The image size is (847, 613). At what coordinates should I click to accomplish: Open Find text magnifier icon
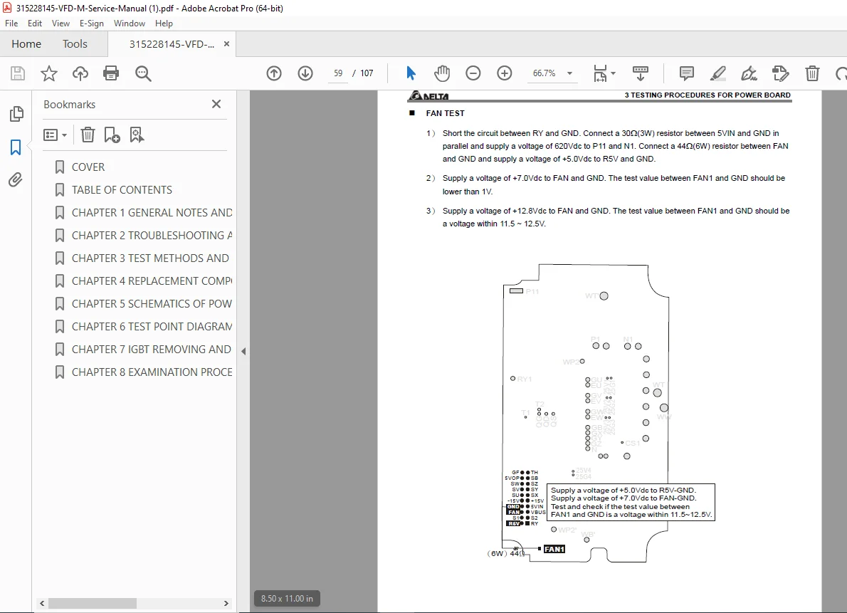pyautogui.click(x=143, y=73)
